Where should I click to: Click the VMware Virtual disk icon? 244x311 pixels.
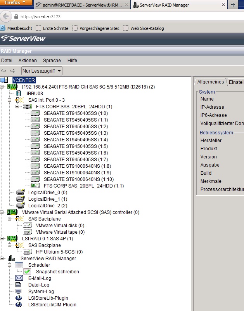(x=27, y=226)
